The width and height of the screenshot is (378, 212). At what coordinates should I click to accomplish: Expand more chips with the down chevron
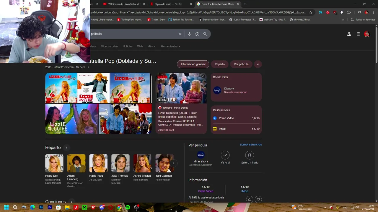(x=258, y=64)
